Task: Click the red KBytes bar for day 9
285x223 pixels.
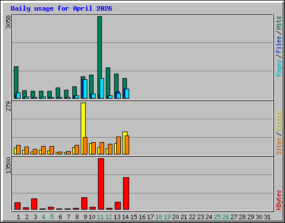Action: 84,203
